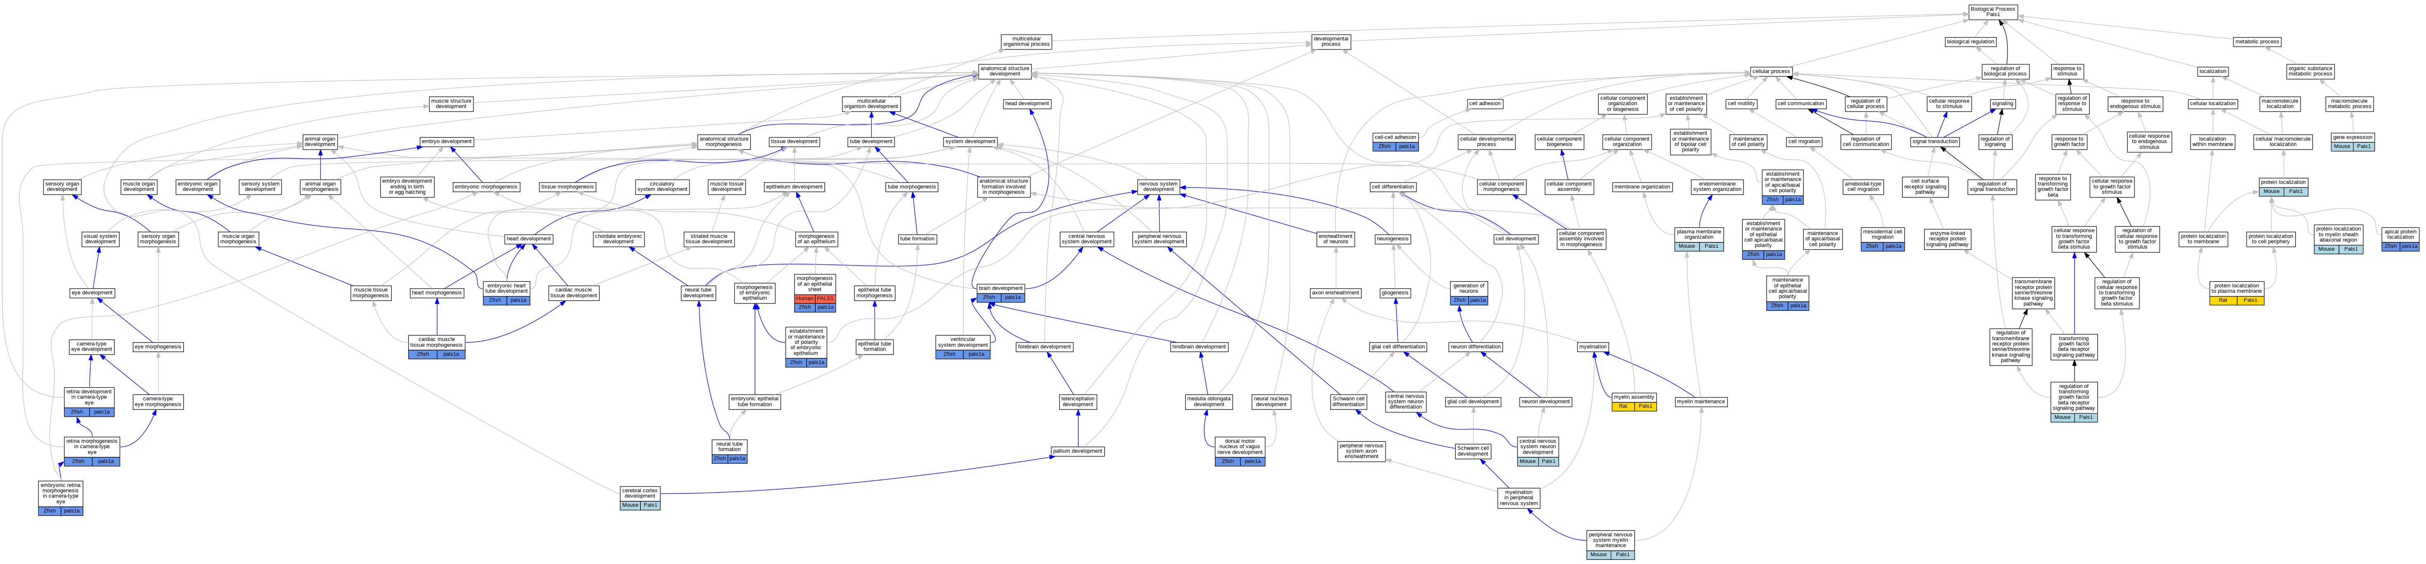Select the 'tube morphogenesis' node
The height and width of the screenshot is (564, 2426).
(912, 187)
